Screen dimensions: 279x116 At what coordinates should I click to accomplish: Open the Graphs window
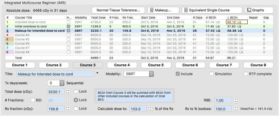(259, 10)
